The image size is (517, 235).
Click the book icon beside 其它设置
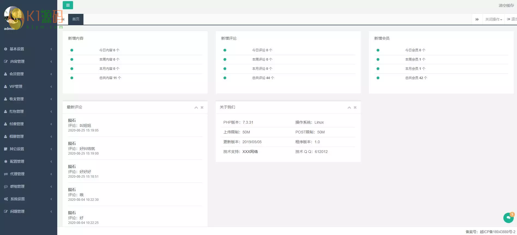click(6, 149)
